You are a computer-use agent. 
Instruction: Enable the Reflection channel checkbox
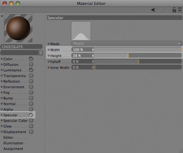(31, 81)
